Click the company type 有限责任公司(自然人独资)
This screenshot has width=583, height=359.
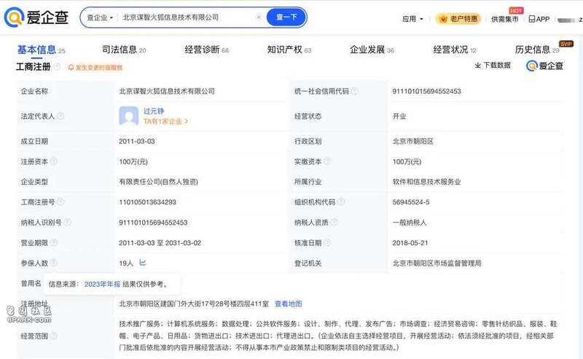click(158, 182)
